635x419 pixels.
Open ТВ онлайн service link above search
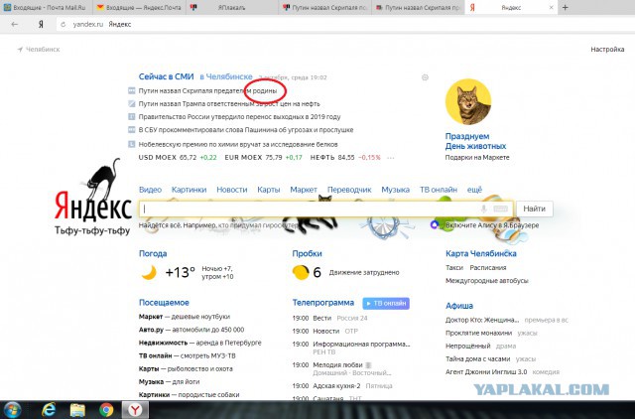click(439, 190)
